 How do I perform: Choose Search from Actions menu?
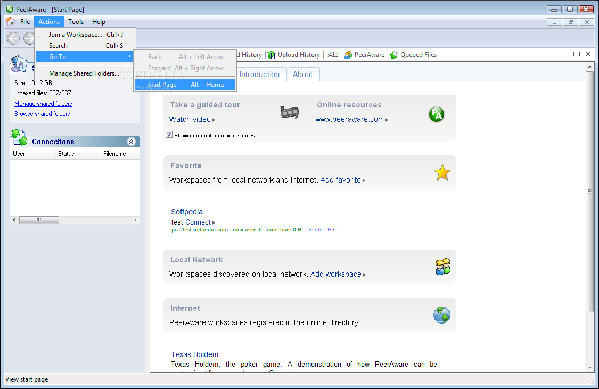point(86,45)
